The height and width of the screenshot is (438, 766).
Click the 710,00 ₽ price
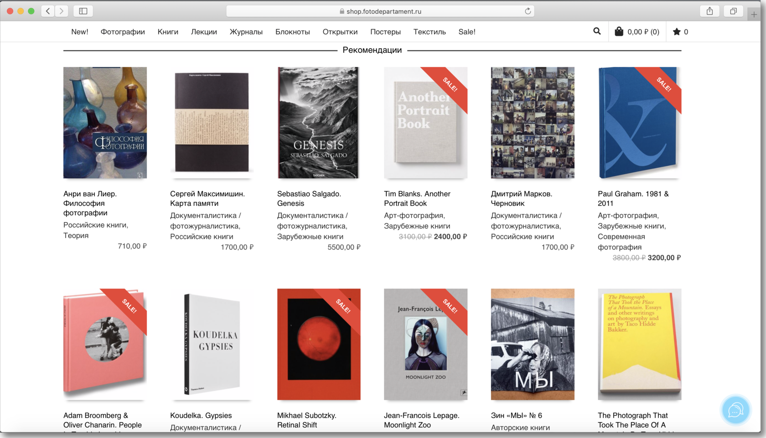132,246
